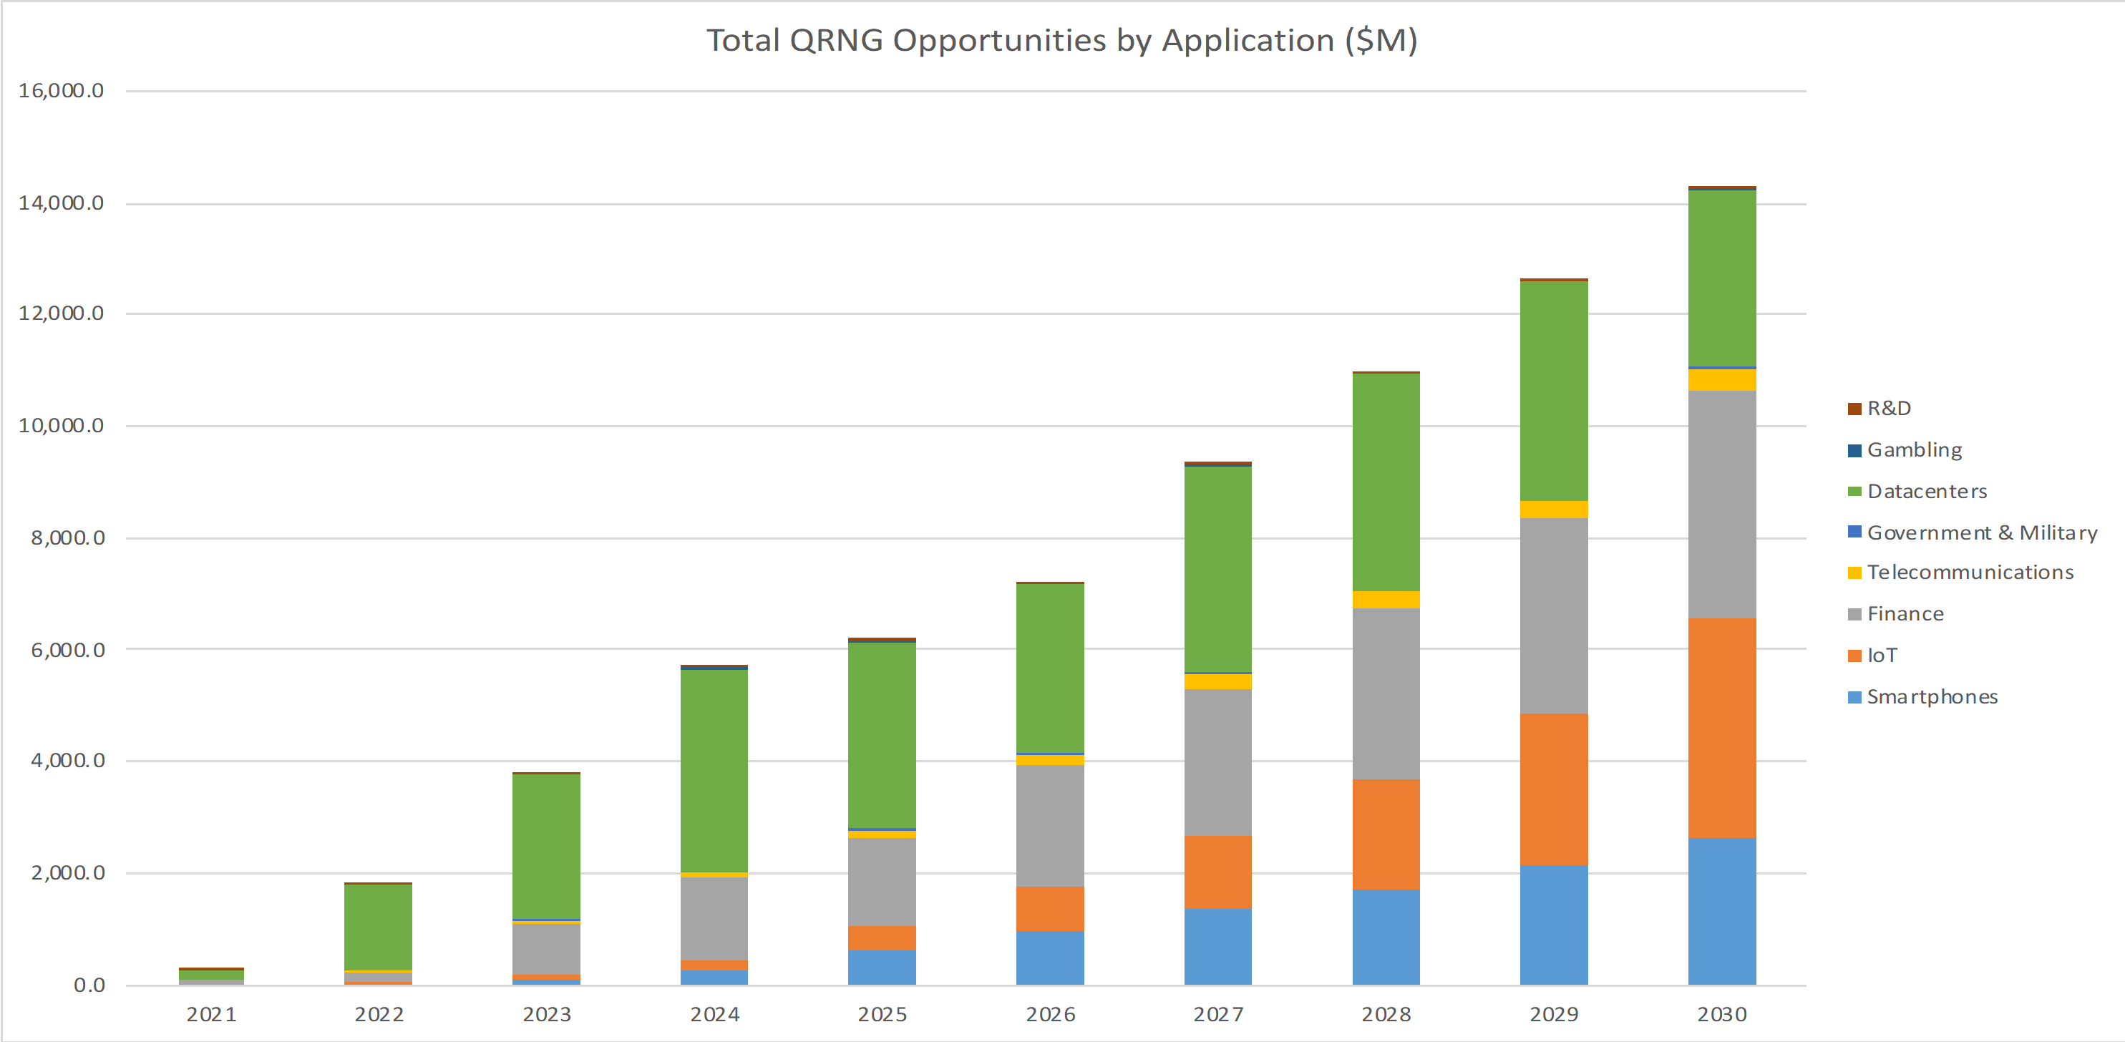The width and height of the screenshot is (2125, 1042).
Task: Select the 'R&D' legend label
Action: [x=1889, y=409]
